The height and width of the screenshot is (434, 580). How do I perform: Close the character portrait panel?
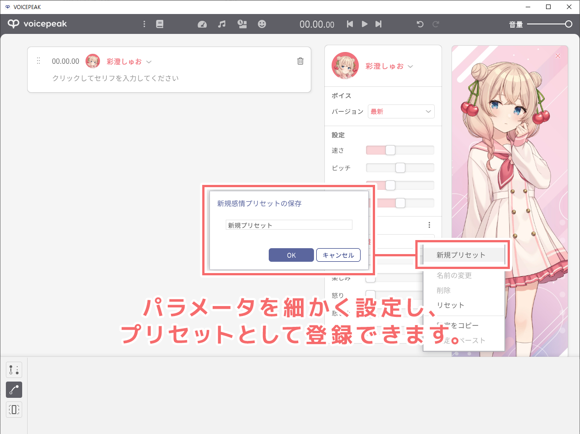558,56
